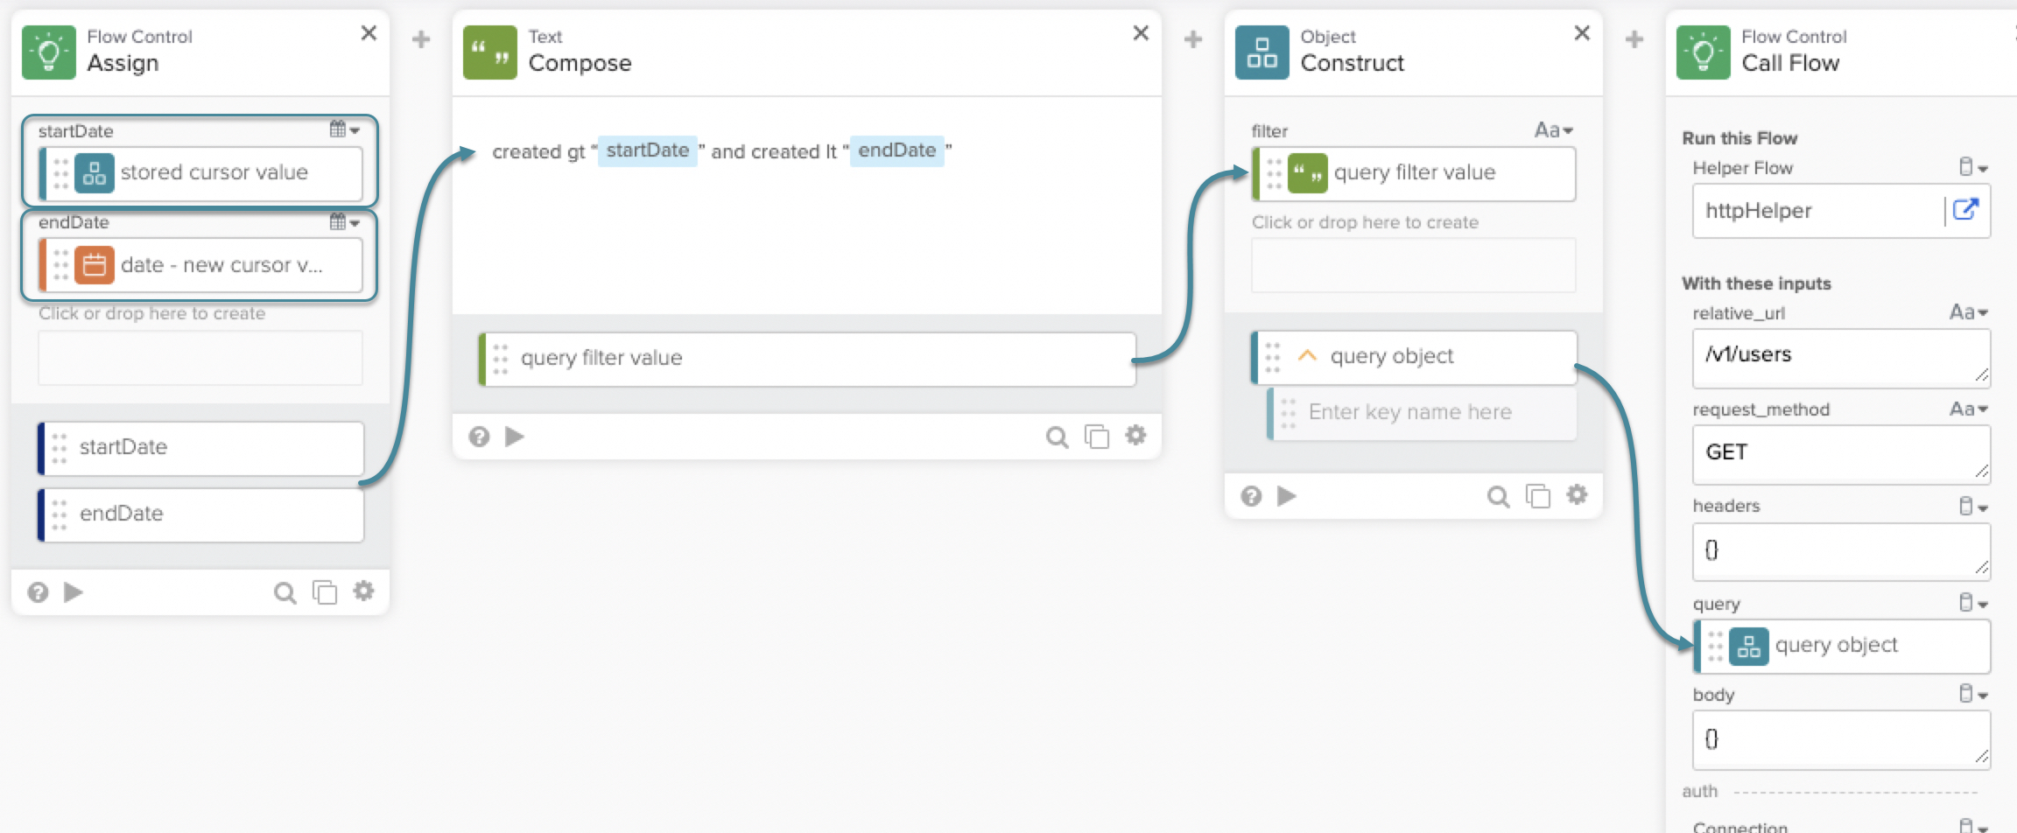Viewport: 2017px width, 833px height.
Task: Close the Compose card
Action: (1141, 33)
